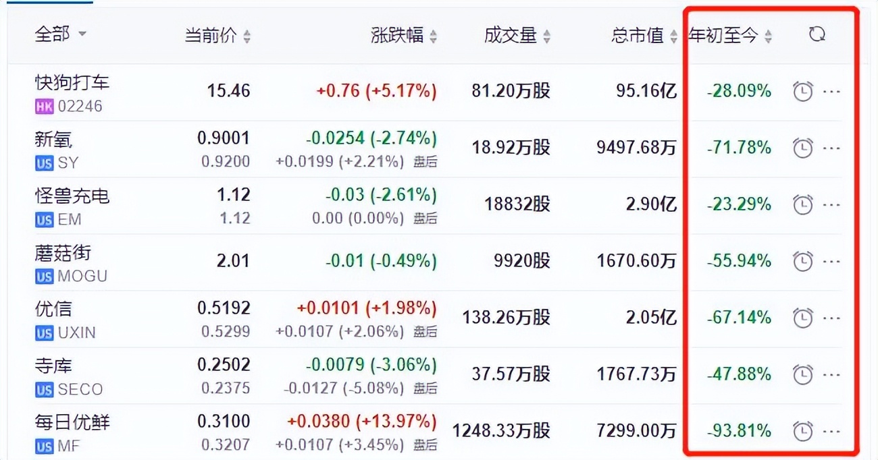878x460 pixels.
Task: Select the 全部 tab
Action: click(x=51, y=34)
